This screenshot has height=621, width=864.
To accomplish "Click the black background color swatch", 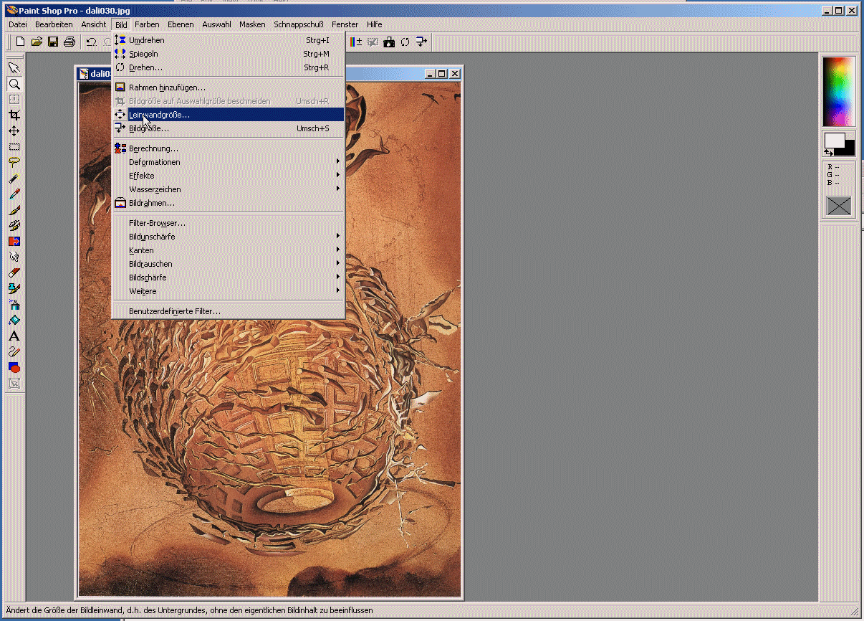I will [x=848, y=148].
